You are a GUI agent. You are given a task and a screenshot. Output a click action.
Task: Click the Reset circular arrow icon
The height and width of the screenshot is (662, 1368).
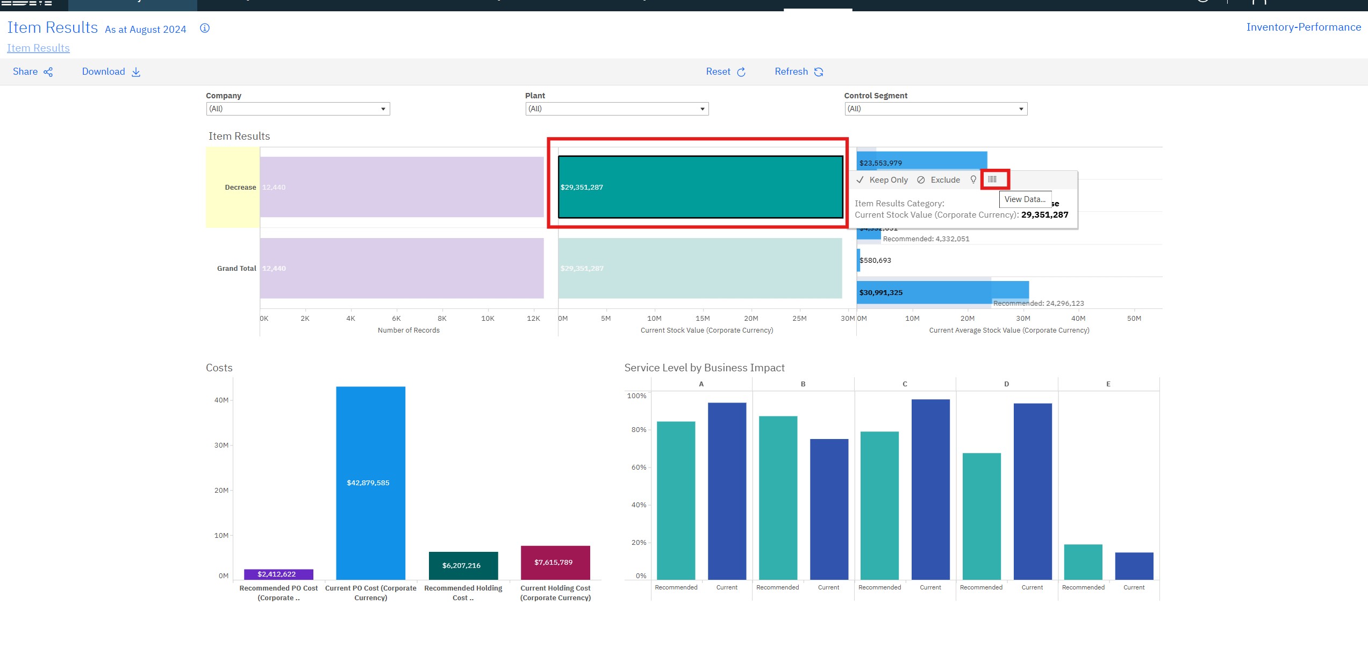pyautogui.click(x=741, y=72)
